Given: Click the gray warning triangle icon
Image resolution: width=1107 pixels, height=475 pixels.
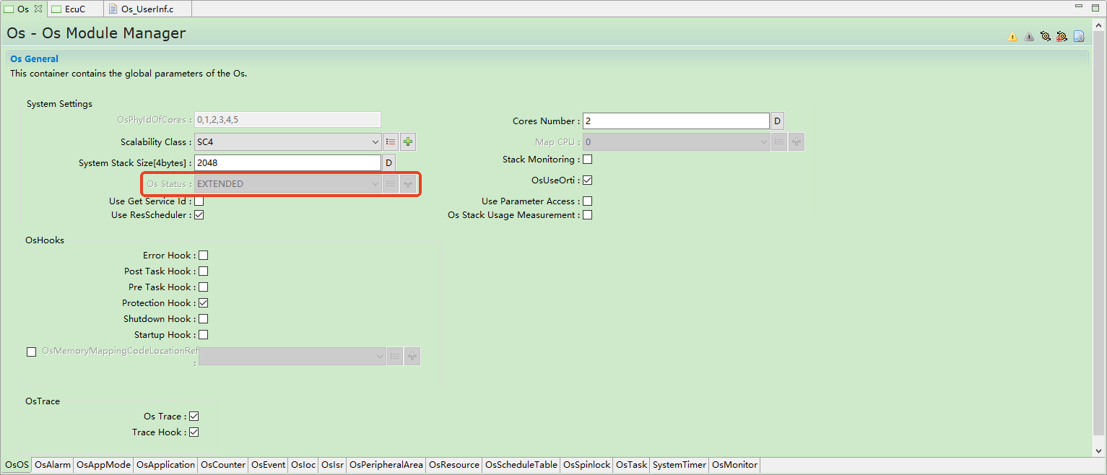Looking at the screenshot, I should 1029,37.
